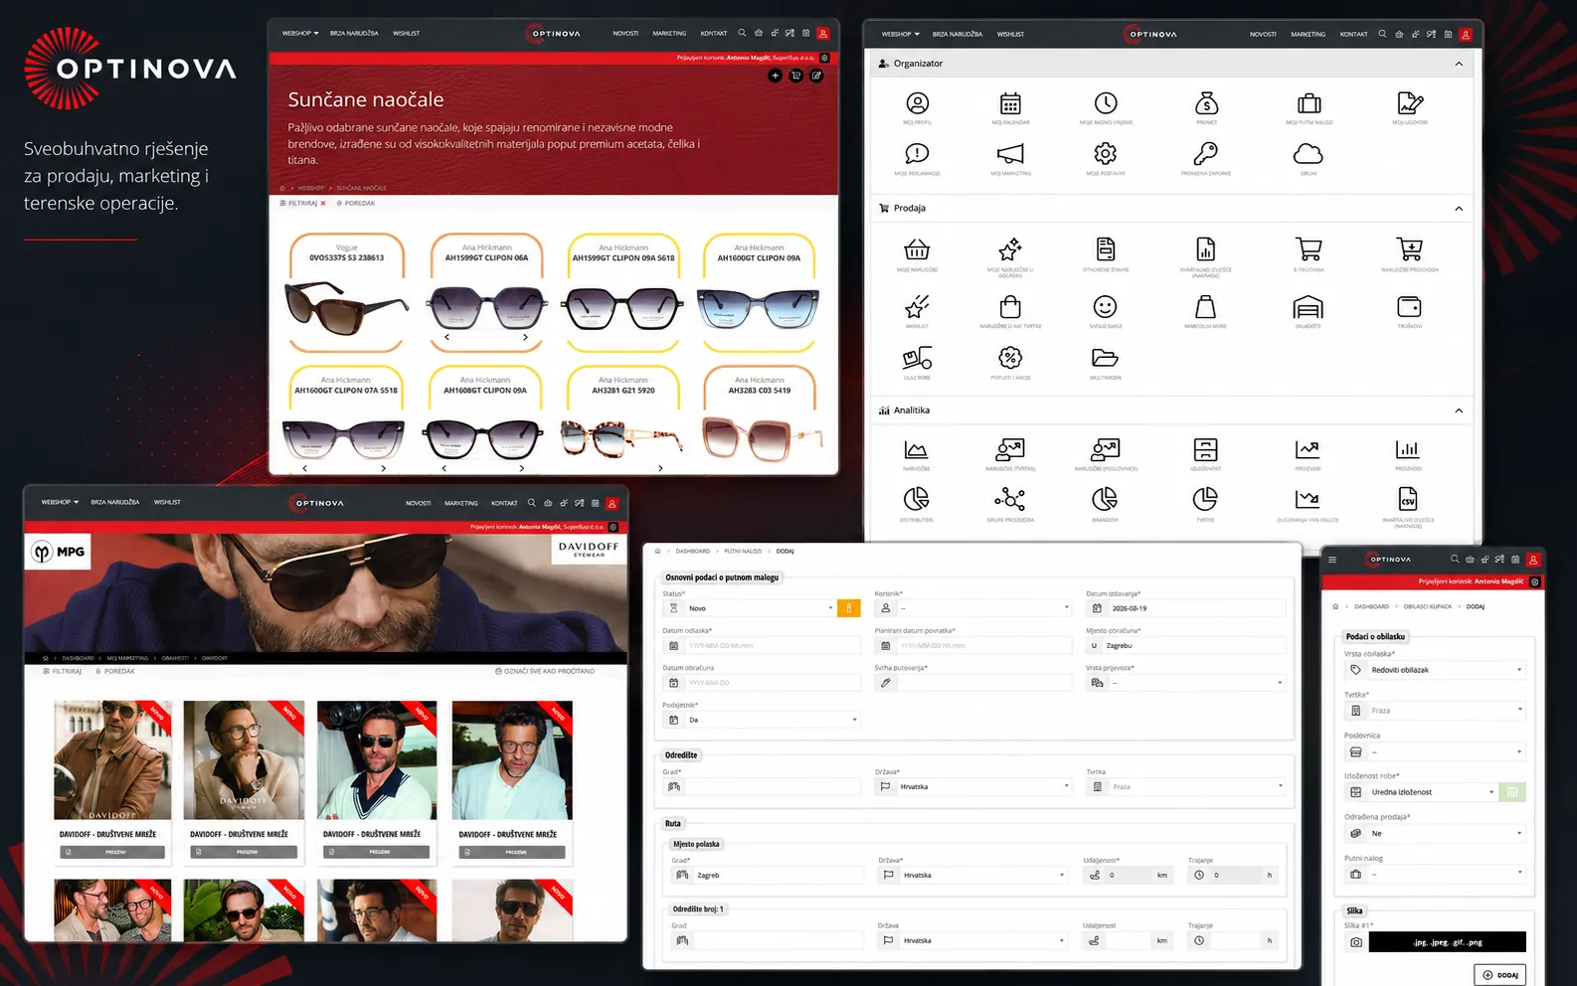Open Multimedia folder icon

pos(1106,358)
